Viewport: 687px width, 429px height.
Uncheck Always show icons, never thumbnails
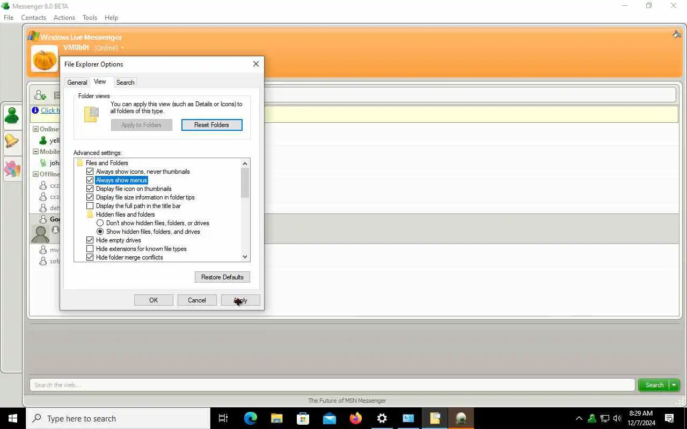[x=90, y=172]
